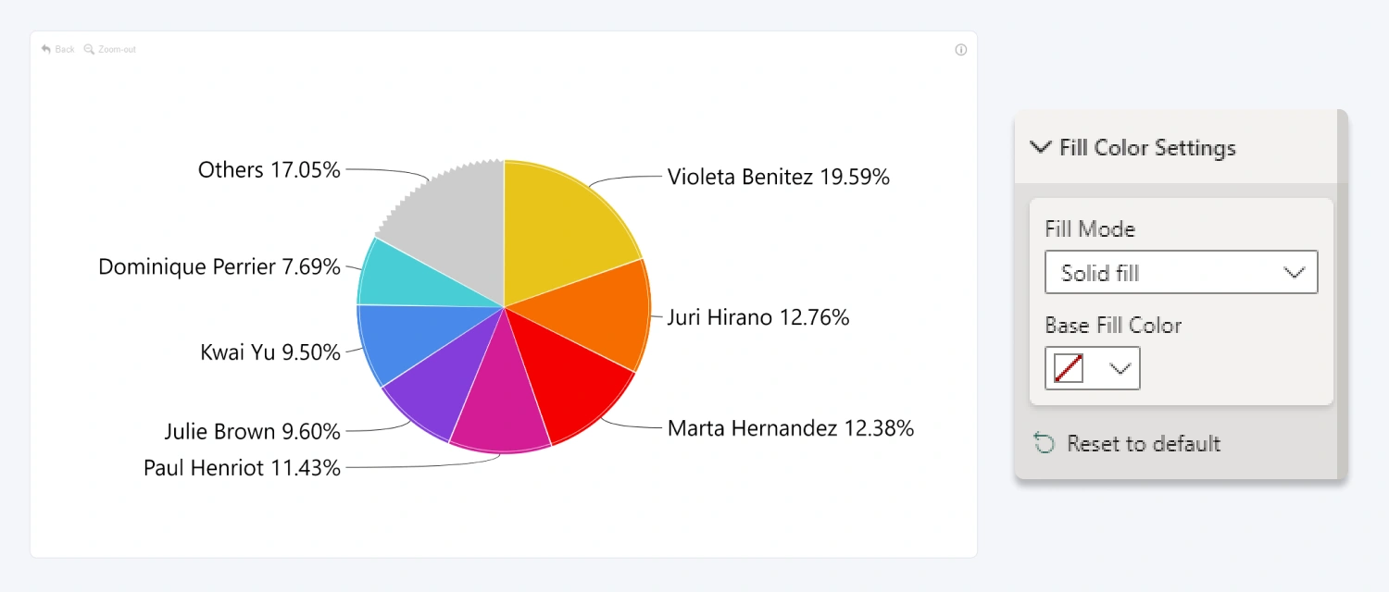The image size is (1389, 592).
Task: Open the Fill Mode dropdown
Action: click(x=1181, y=273)
